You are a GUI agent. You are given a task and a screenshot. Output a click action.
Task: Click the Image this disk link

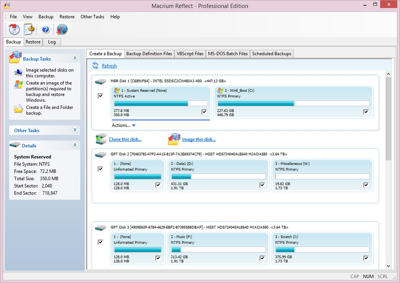click(199, 139)
